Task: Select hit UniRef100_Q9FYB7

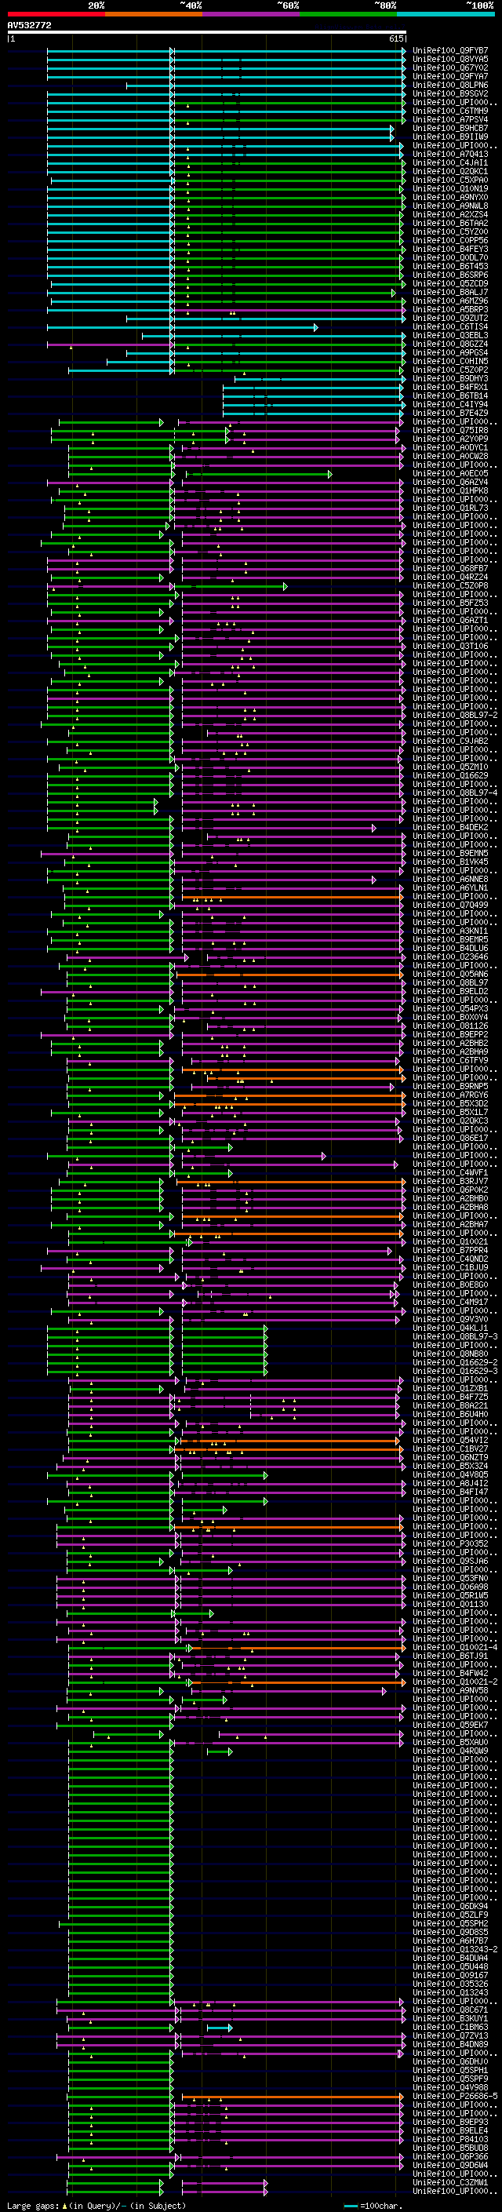Action: pos(450,52)
